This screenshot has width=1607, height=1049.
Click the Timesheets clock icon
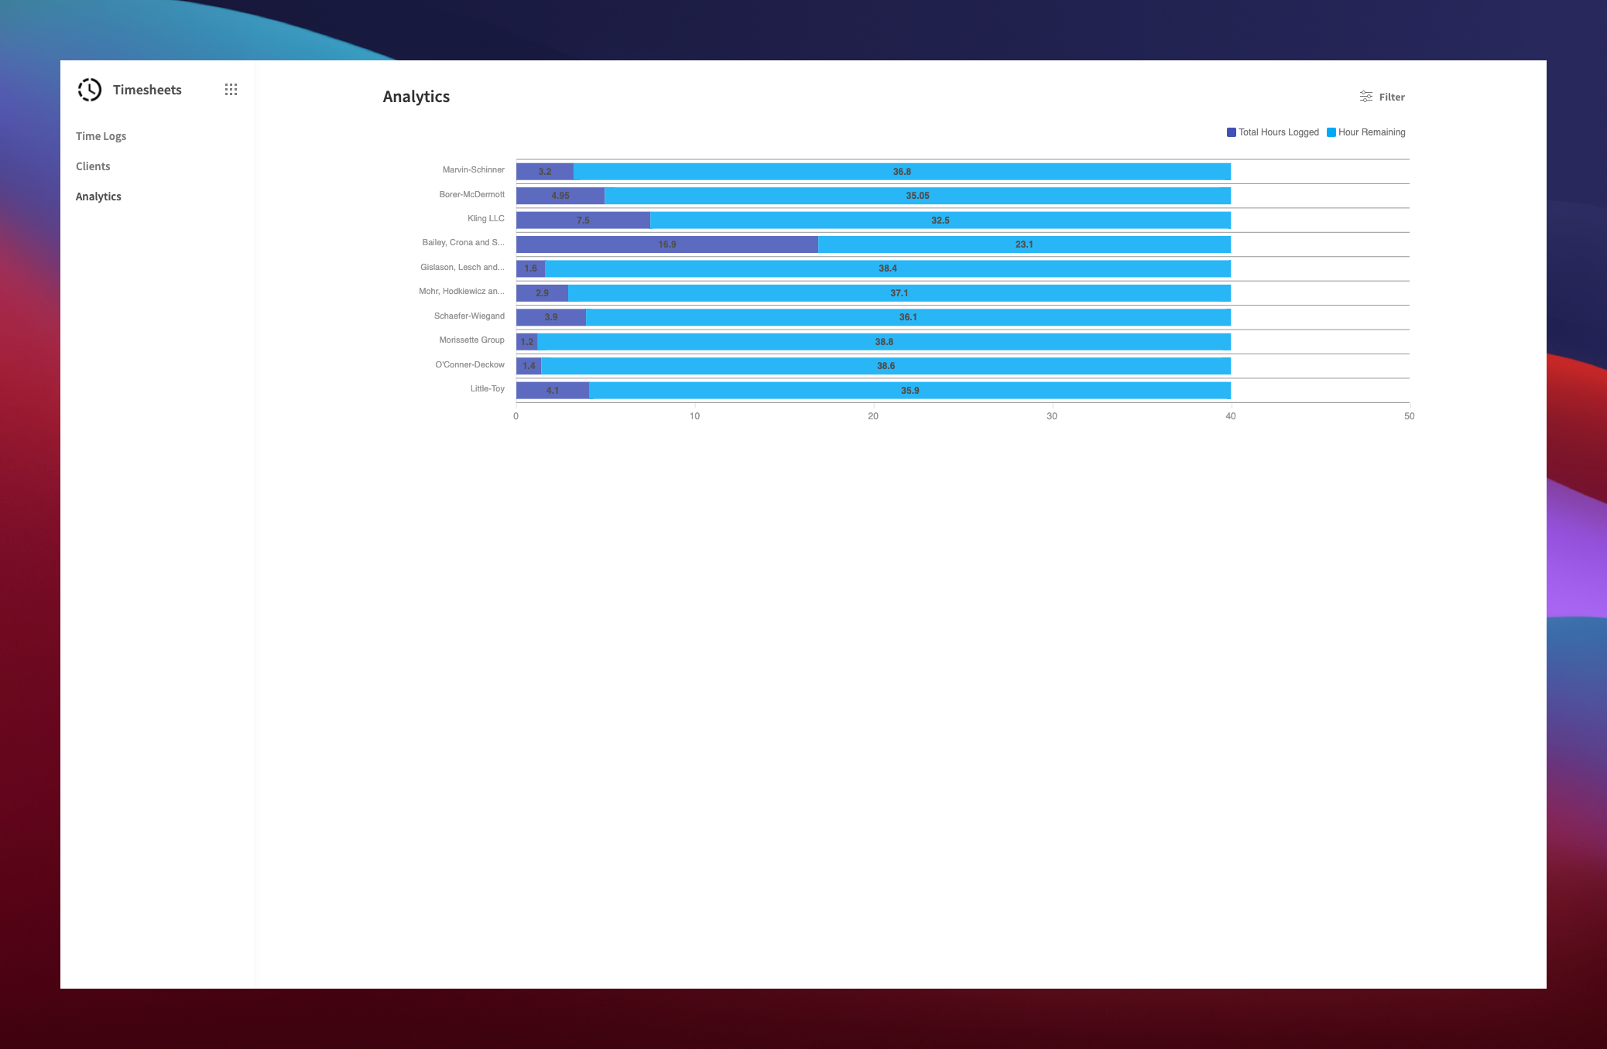tap(89, 89)
